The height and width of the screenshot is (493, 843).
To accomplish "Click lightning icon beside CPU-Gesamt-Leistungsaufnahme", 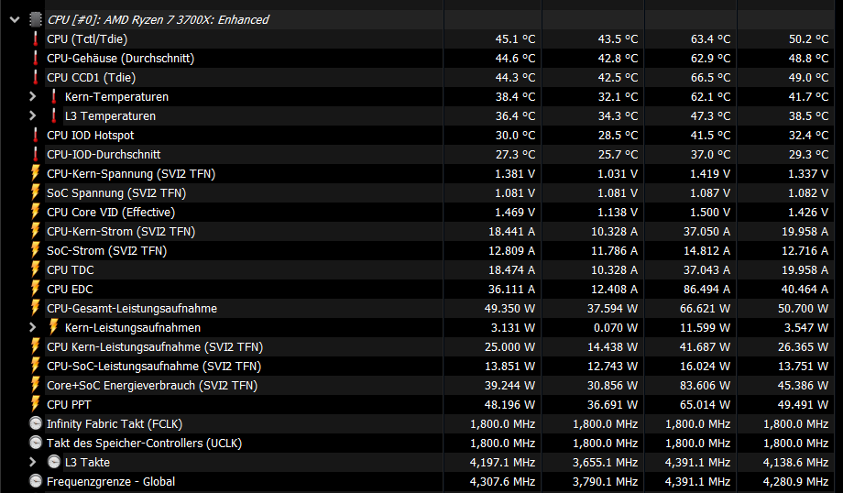I will [x=36, y=308].
